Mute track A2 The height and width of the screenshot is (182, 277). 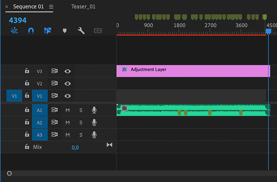pyautogui.click(x=68, y=123)
